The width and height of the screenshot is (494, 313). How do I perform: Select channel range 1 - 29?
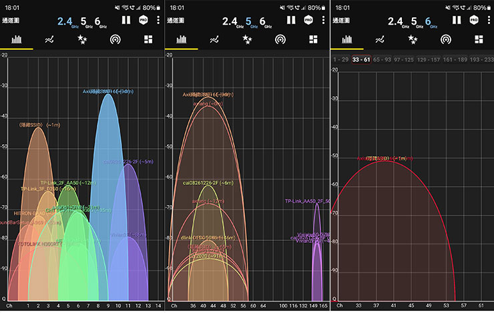coord(342,60)
